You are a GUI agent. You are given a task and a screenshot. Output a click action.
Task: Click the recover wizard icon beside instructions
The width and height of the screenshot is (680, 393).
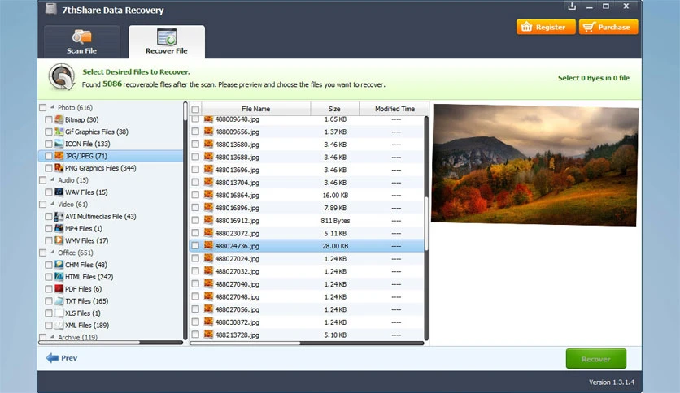coord(62,77)
